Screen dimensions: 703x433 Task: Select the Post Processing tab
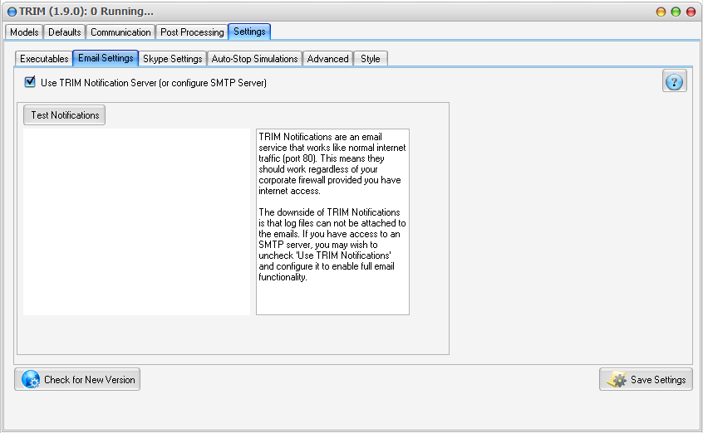(192, 32)
